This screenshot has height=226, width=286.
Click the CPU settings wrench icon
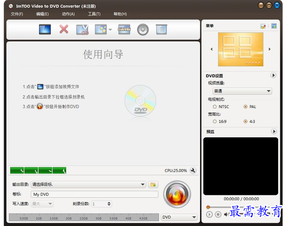pyautogui.click(x=193, y=171)
